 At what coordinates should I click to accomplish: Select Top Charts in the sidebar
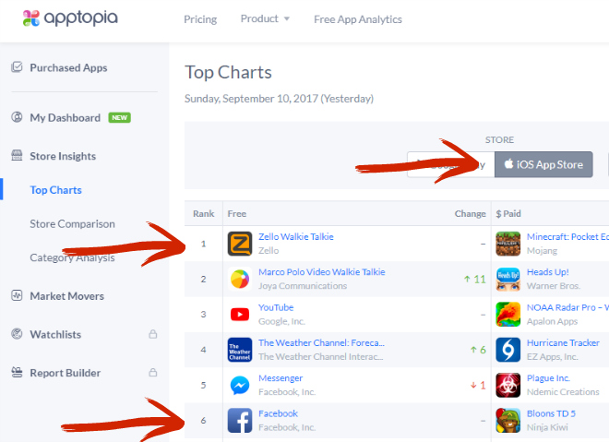[55, 190]
